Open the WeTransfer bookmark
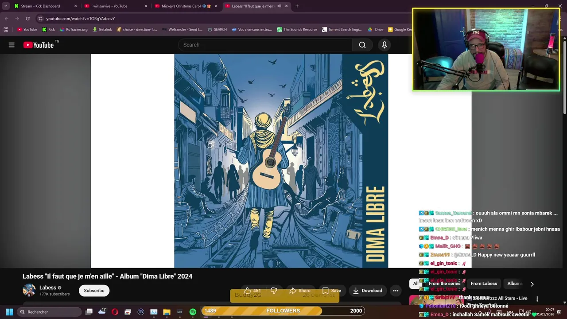Image resolution: width=567 pixels, height=319 pixels. 182,30
